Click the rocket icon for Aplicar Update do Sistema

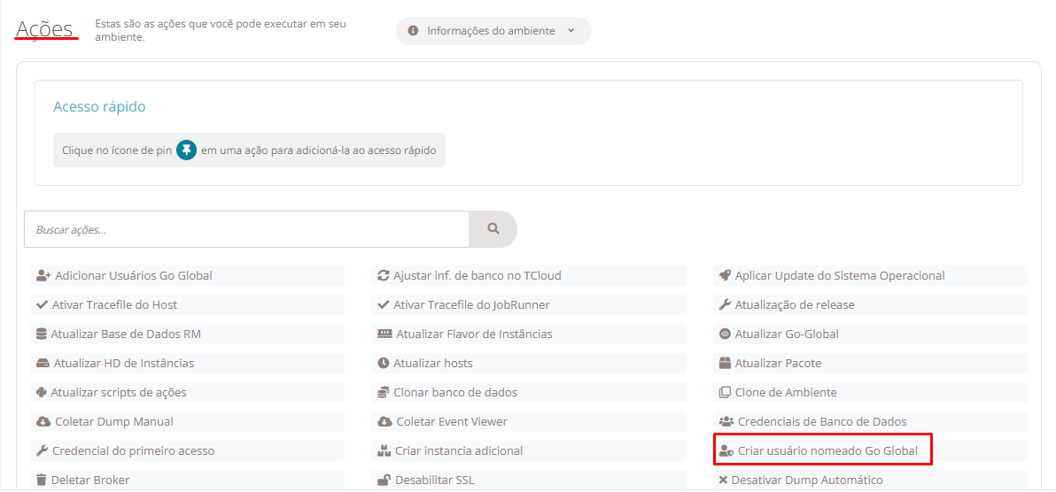725,275
